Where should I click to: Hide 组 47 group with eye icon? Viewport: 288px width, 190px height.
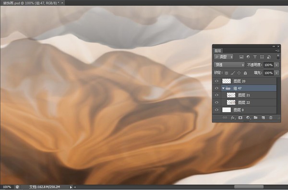coord(217,88)
